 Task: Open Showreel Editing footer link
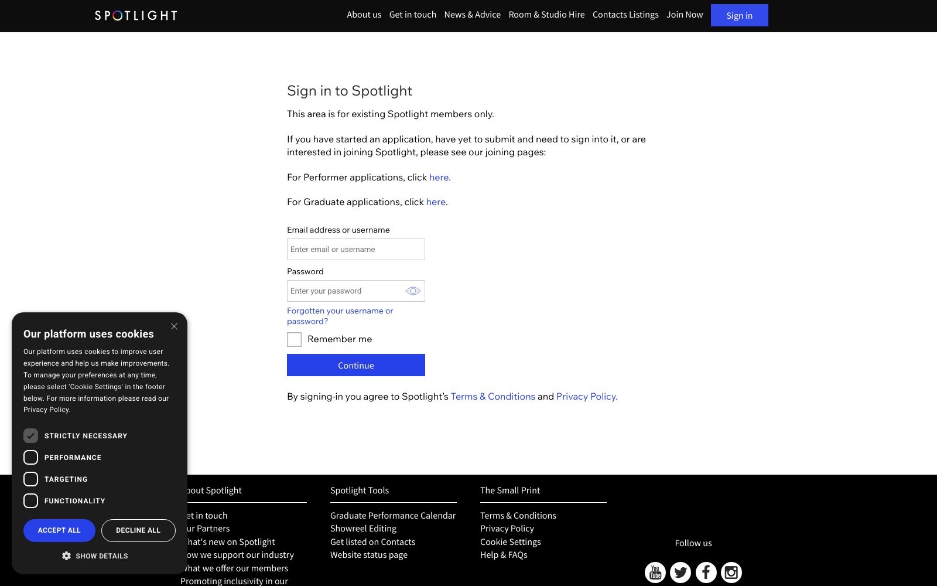[x=363, y=529]
